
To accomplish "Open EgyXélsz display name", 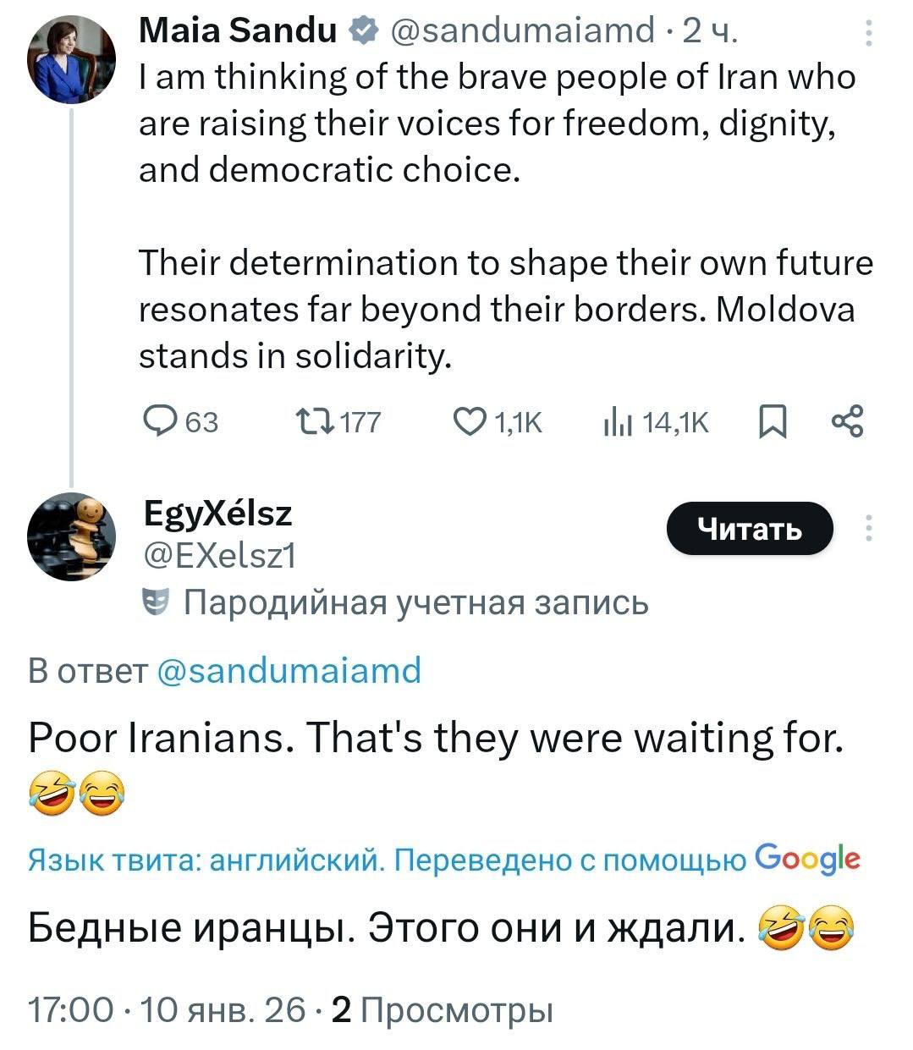I will tap(218, 514).
